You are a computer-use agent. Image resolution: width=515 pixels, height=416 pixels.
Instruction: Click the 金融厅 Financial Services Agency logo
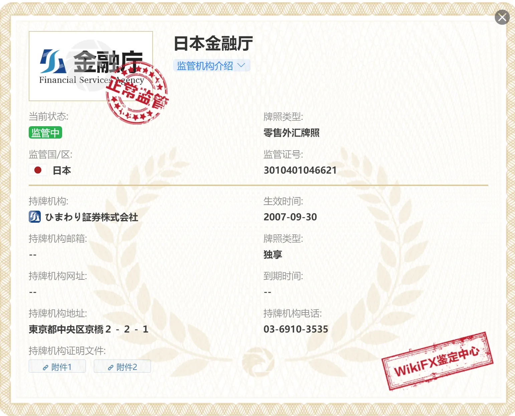[x=91, y=66]
